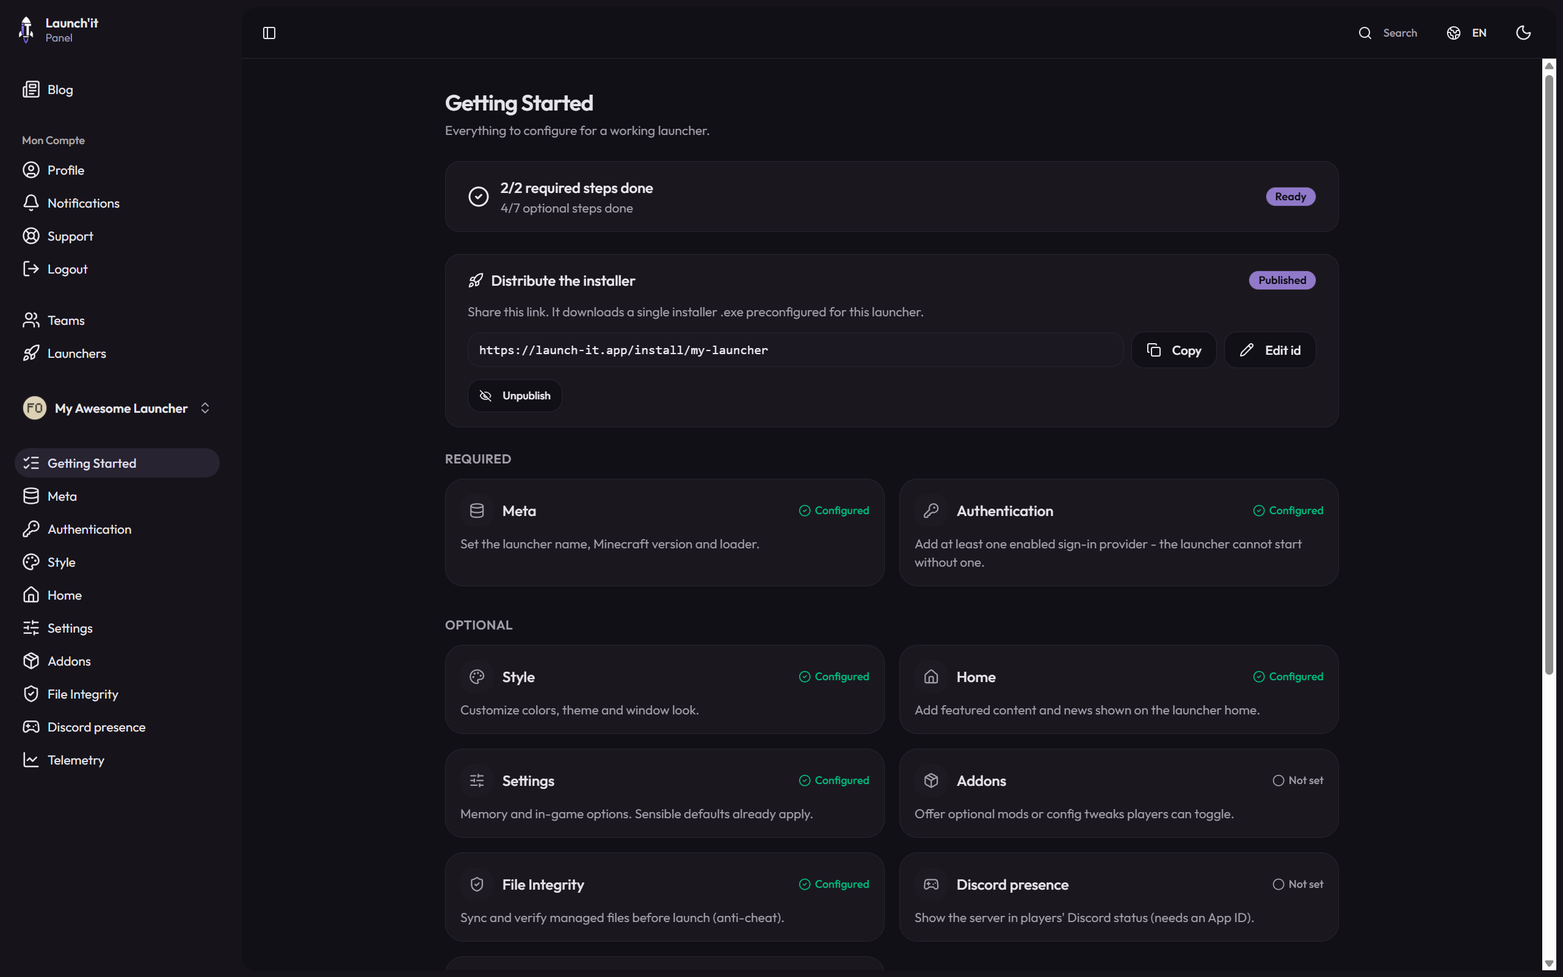Image resolution: width=1563 pixels, height=977 pixels.
Task: Open the EN language selector
Action: 1467,33
